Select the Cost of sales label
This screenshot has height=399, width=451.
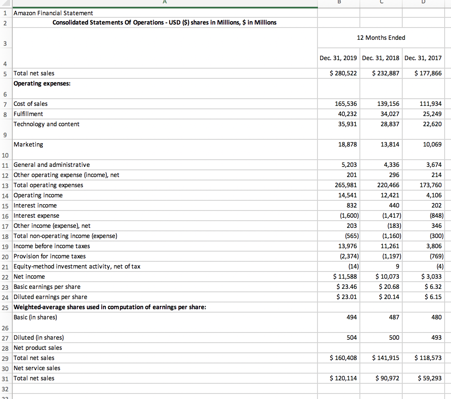coord(31,104)
